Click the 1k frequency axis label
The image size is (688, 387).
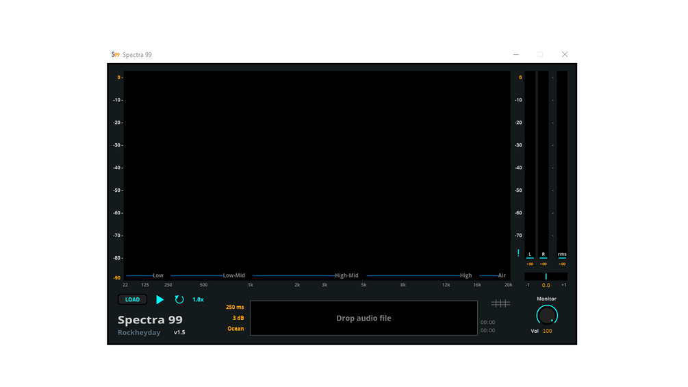click(x=250, y=285)
